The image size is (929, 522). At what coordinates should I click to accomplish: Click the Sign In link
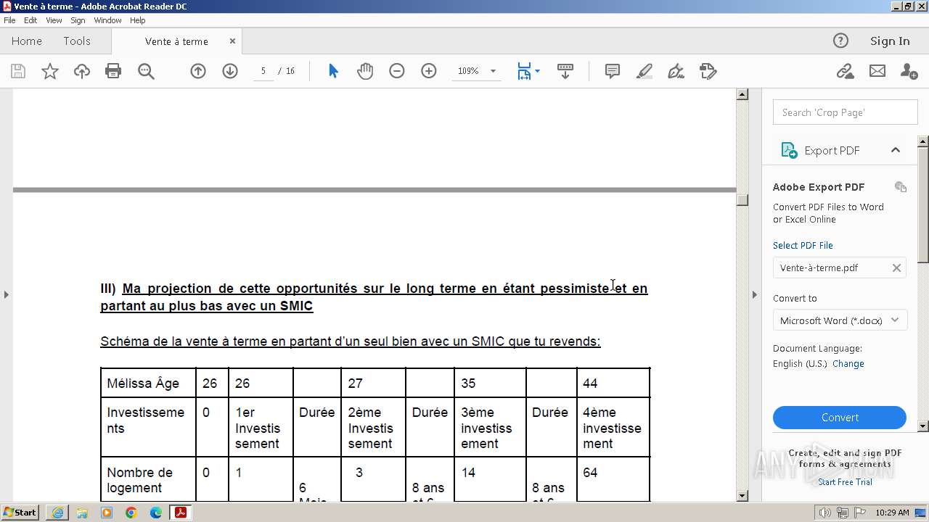(x=890, y=41)
